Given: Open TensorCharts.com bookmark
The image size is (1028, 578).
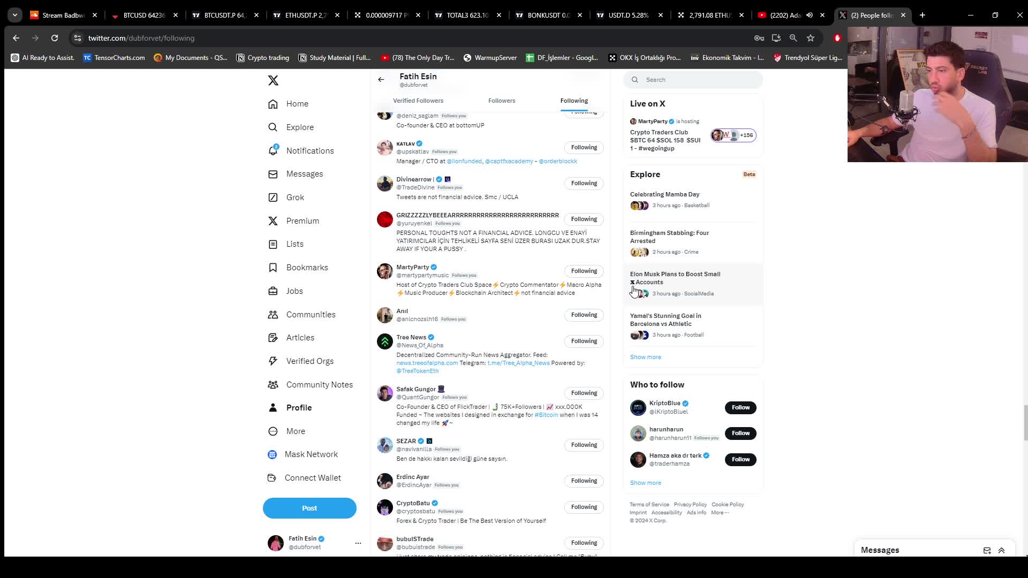Looking at the screenshot, I should pyautogui.click(x=114, y=58).
